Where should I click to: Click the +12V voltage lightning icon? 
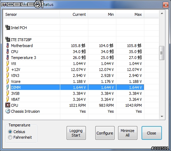tap(8, 70)
